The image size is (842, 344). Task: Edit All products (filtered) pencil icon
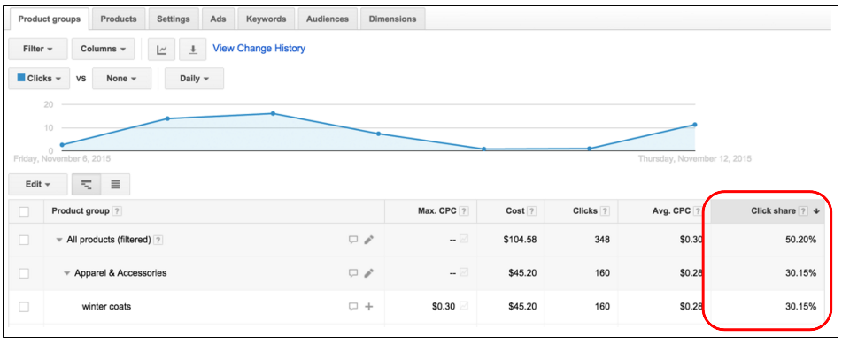pyautogui.click(x=368, y=240)
